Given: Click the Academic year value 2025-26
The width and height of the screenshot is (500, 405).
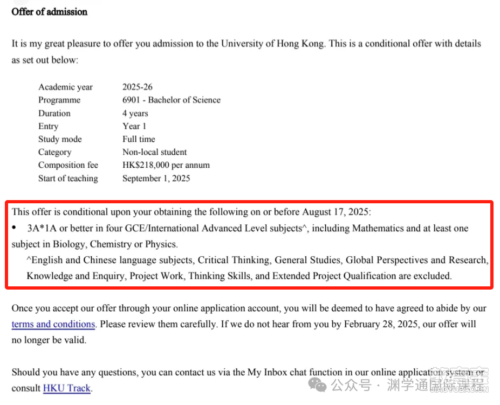Looking at the screenshot, I should tap(138, 87).
